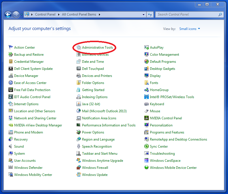Click the Back navigation arrow button
Image resolution: width=228 pixels, height=194 pixels.
pyautogui.click(x=8, y=14)
